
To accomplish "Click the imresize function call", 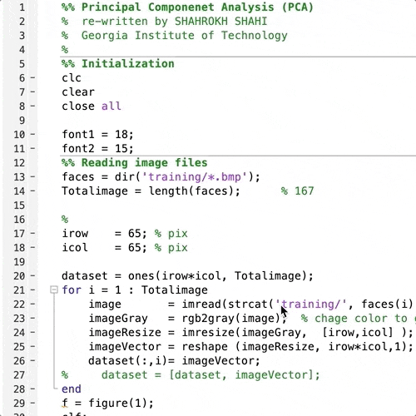I will [x=297, y=333].
